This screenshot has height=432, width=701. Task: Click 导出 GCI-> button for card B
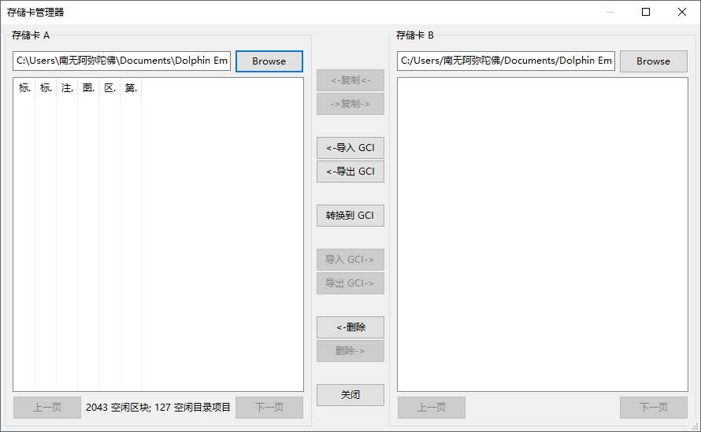point(350,283)
